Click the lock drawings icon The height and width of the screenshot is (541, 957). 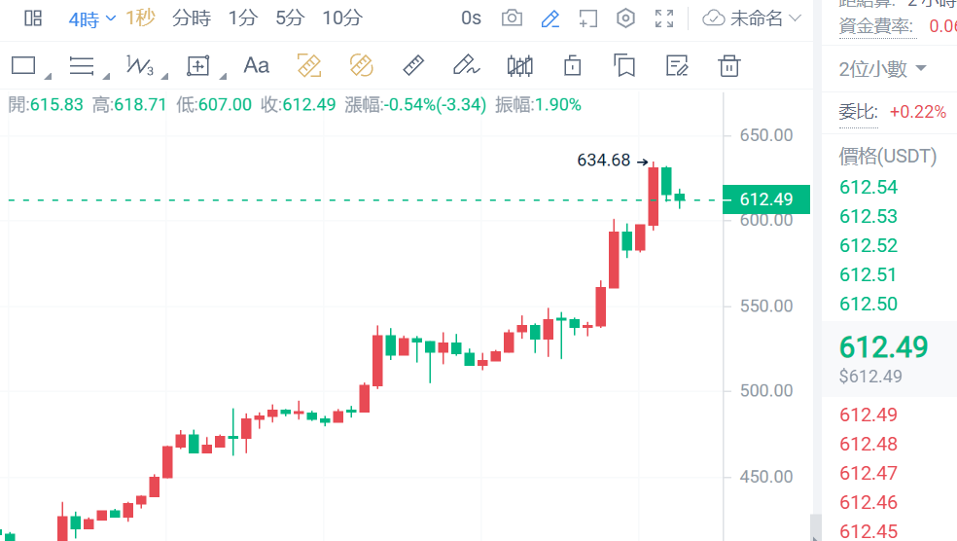(x=573, y=66)
